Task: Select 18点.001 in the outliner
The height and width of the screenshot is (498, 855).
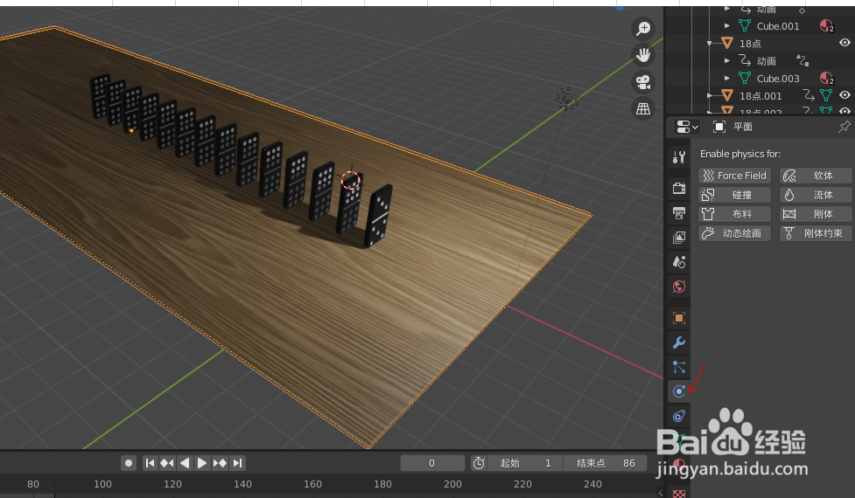Action: [760, 96]
